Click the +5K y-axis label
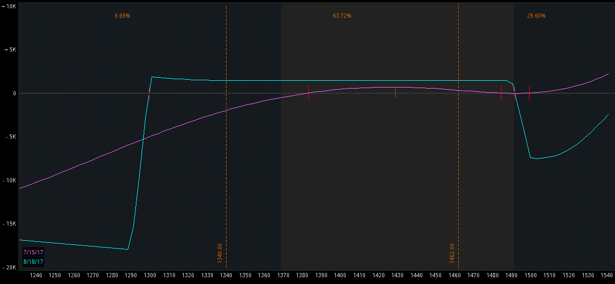Screen dimensions: 615x284 9,50
